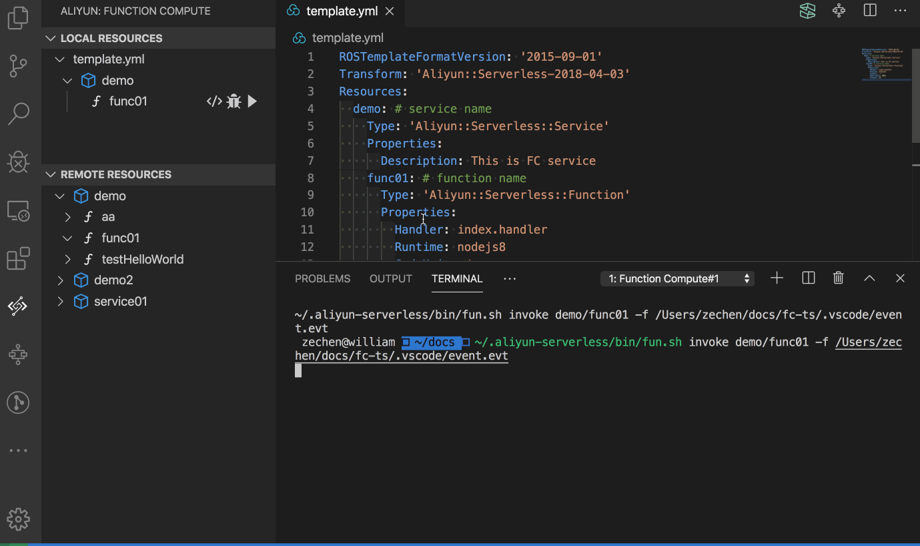Viewport: 920px width, 546px height.
Task: Open the Git graph view icon
Action: (18, 402)
